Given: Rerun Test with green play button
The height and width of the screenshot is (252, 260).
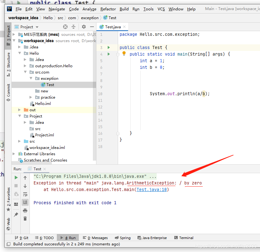Looking at the screenshot, I should click(16, 178).
